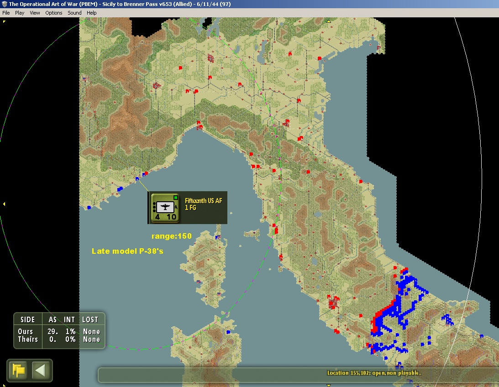
Task: Select the 1 FG air unit counter
Action: (165, 208)
